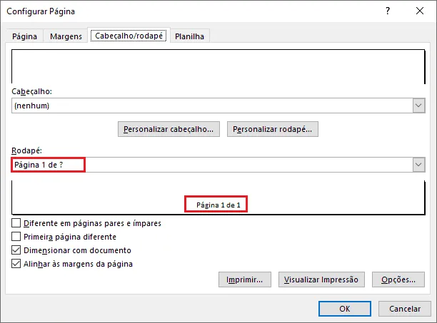Open Opções button
Image resolution: width=437 pixels, height=323 pixels.
click(398, 280)
